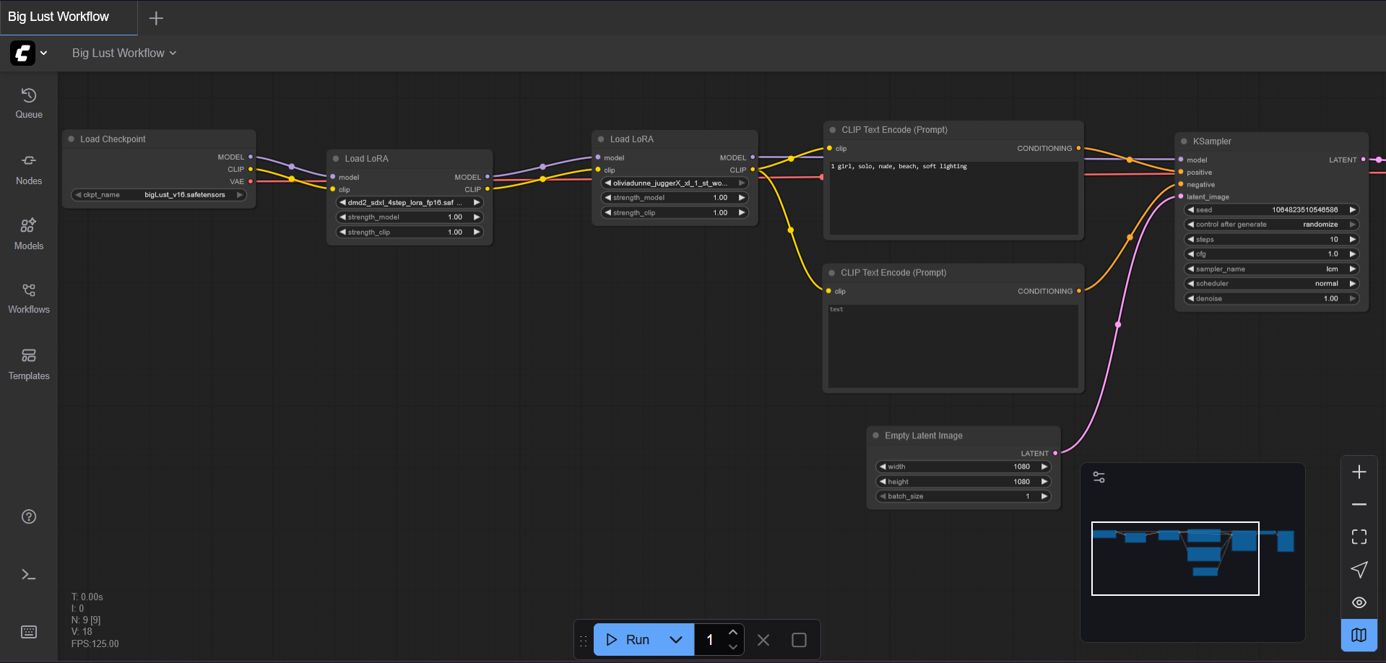Toggle link visibility eye icon

click(1359, 602)
